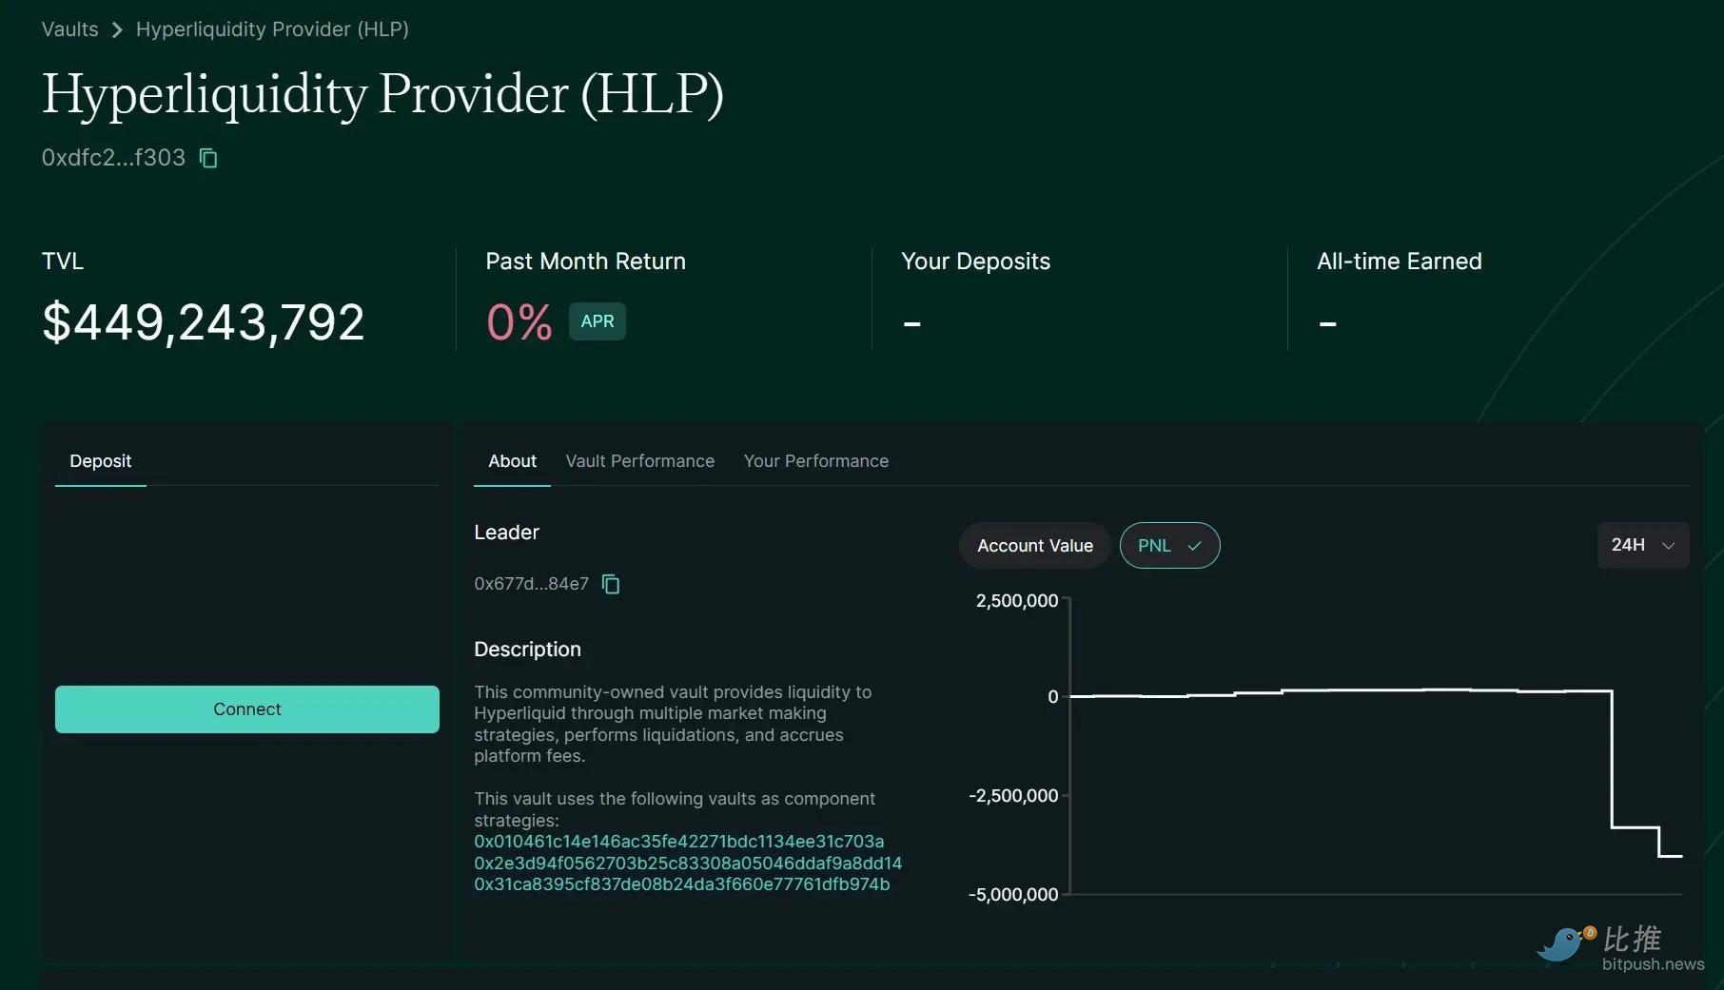Open component vault 0x2e3d94f056... link

pyautogui.click(x=687, y=864)
